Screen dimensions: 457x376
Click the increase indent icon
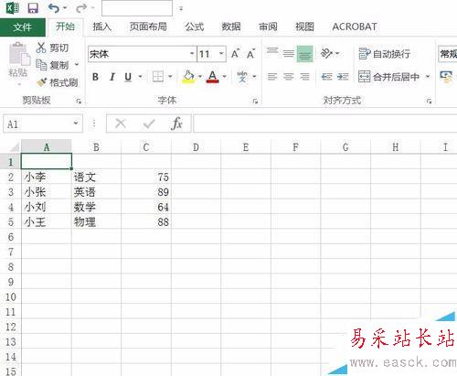[x=343, y=77]
